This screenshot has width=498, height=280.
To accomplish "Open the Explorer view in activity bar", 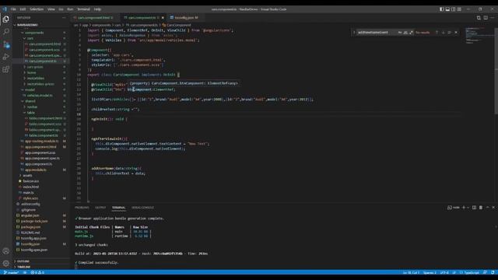I will [x=5, y=19].
